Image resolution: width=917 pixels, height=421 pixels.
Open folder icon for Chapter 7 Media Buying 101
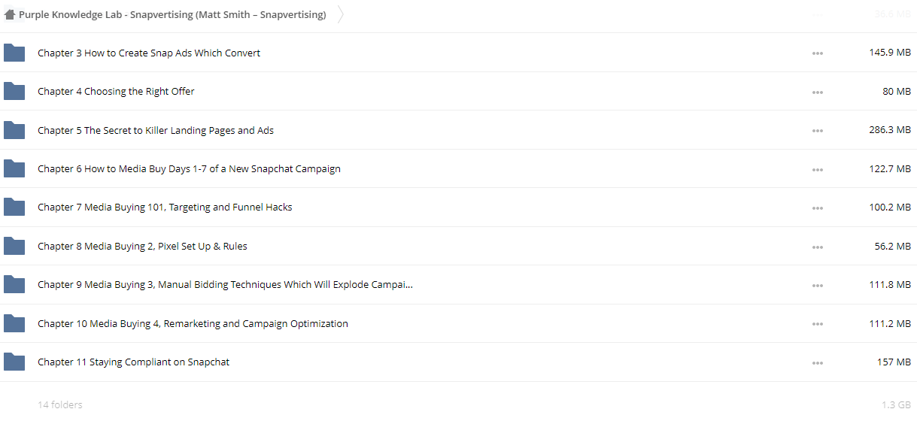(x=14, y=207)
